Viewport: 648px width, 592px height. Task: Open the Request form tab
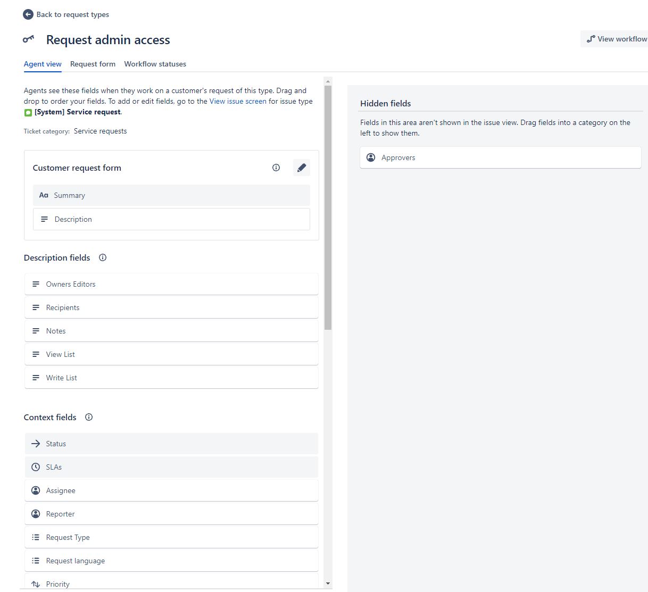click(93, 64)
